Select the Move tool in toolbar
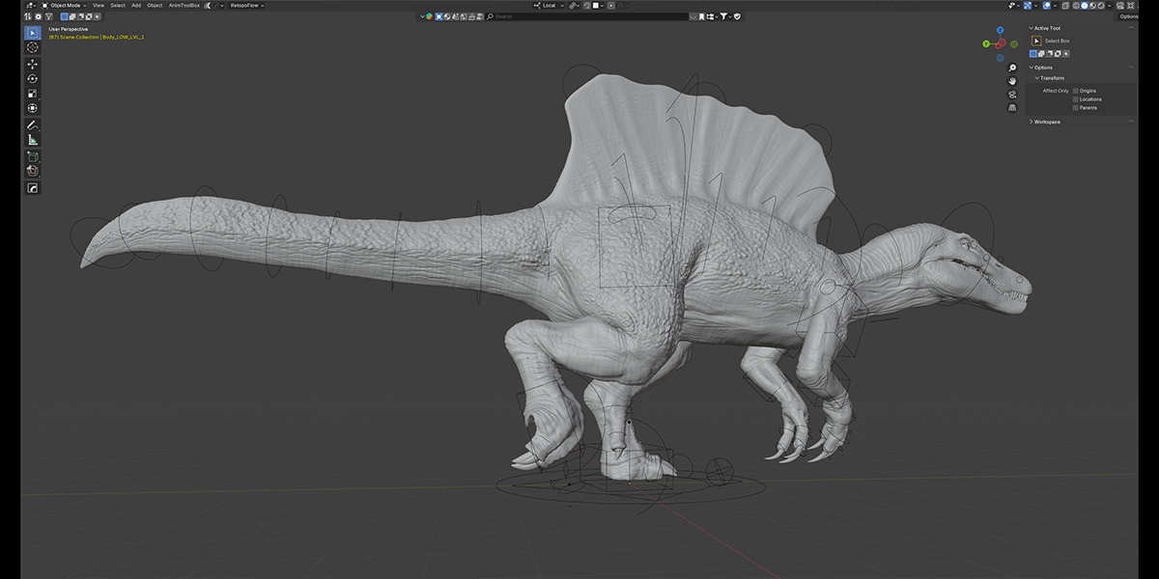 (33, 64)
